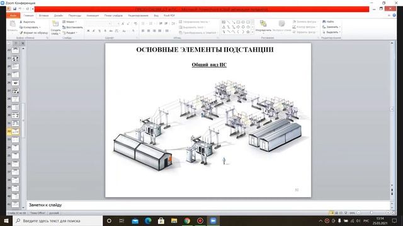Click Text Direction (Направление текста) button
This screenshot has height=226, width=403.
coord(195,22)
